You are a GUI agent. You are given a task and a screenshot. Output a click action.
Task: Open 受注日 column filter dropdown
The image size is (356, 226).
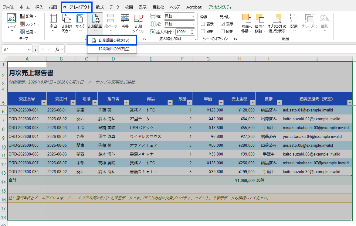tap(73, 103)
